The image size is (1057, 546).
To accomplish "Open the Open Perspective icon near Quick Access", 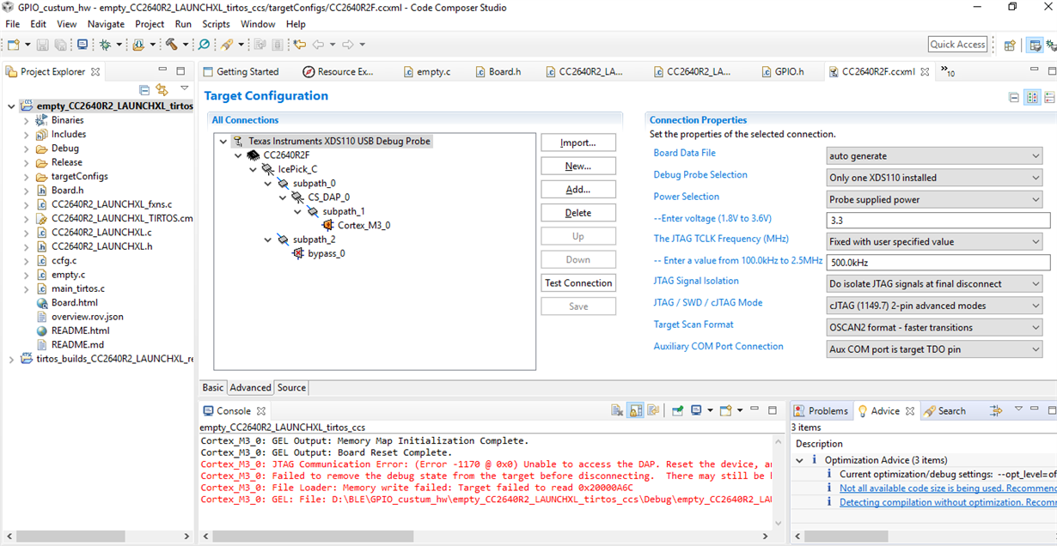I will click(x=1010, y=45).
